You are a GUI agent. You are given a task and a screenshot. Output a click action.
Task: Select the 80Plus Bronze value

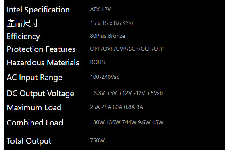click(x=108, y=36)
